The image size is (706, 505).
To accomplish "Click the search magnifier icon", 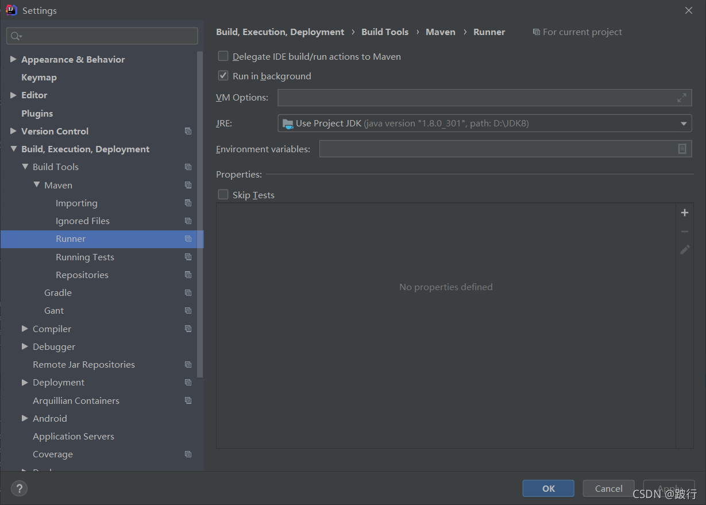I will [x=16, y=36].
